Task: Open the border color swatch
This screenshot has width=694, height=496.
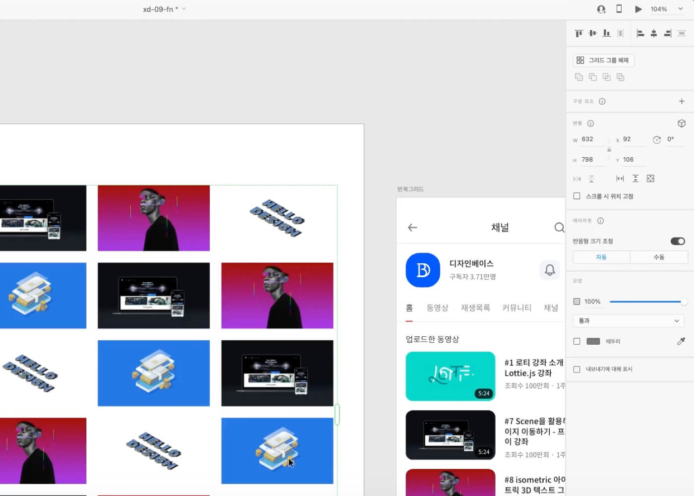Action: click(x=593, y=341)
